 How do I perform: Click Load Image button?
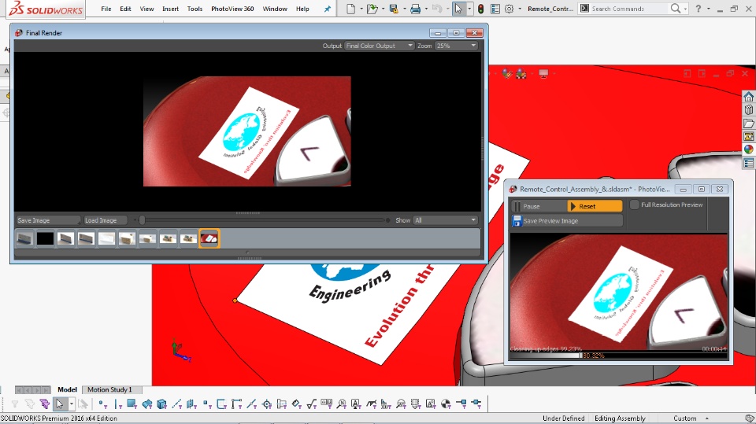coord(105,220)
